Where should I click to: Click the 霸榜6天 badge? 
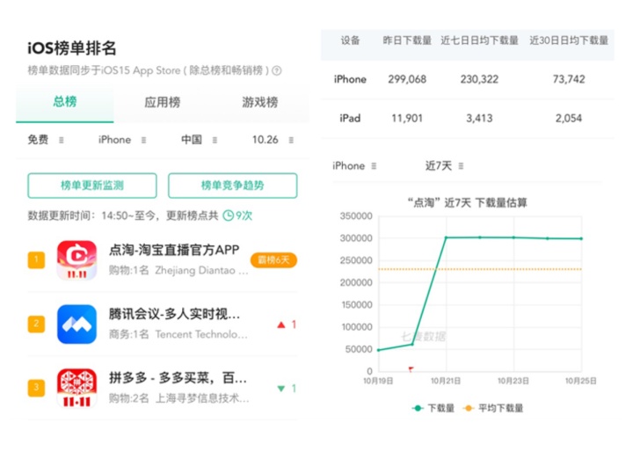[273, 259]
